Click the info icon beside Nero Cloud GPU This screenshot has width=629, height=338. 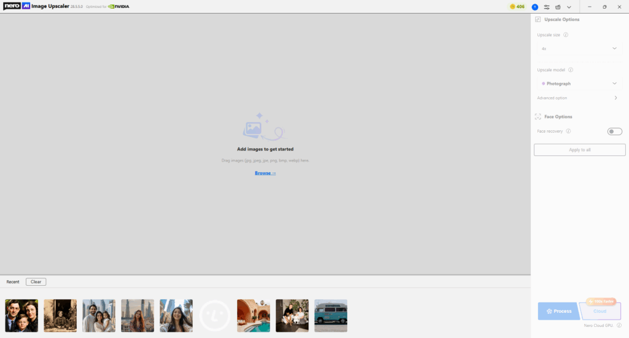pos(619,325)
